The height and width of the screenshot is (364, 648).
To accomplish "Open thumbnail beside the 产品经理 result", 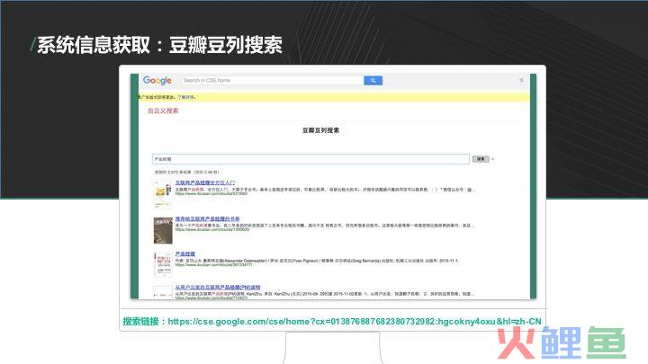I will (x=163, y=264).
